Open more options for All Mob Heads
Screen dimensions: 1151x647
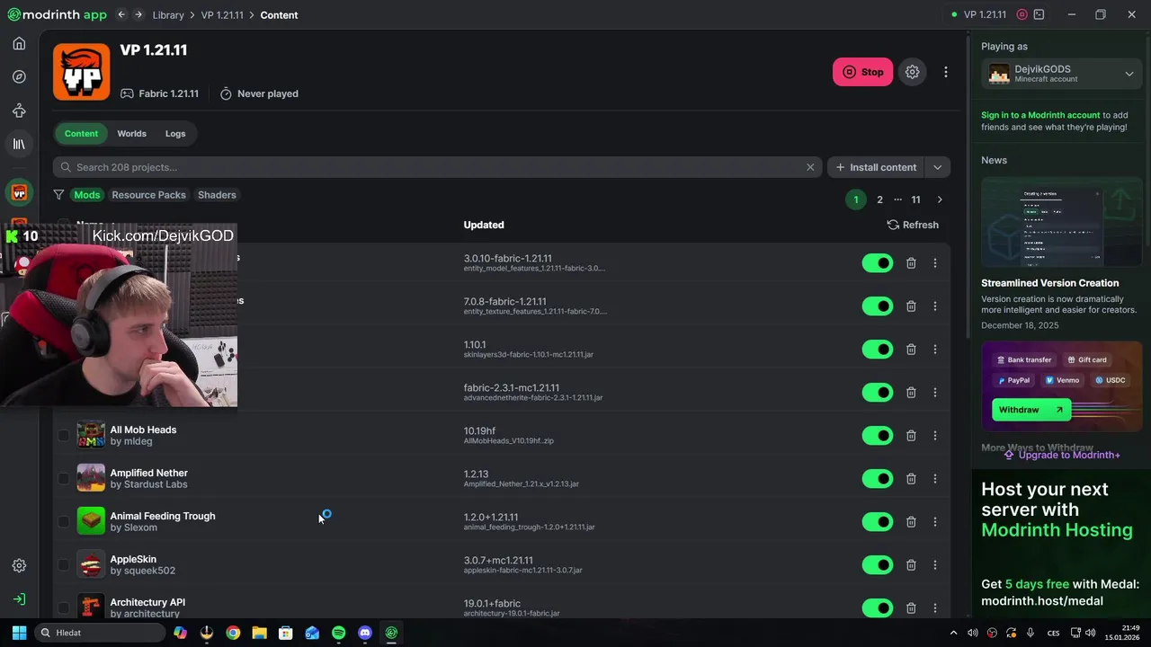tap(935, 436)
